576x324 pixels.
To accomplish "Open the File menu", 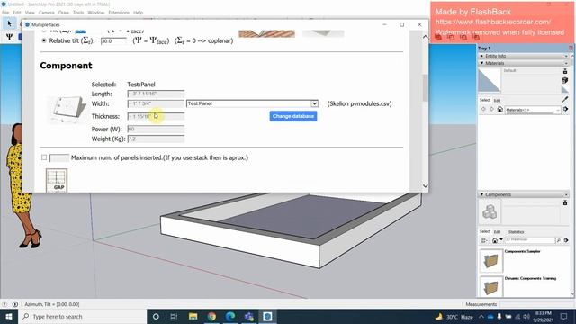I will [x=5, y=13].
